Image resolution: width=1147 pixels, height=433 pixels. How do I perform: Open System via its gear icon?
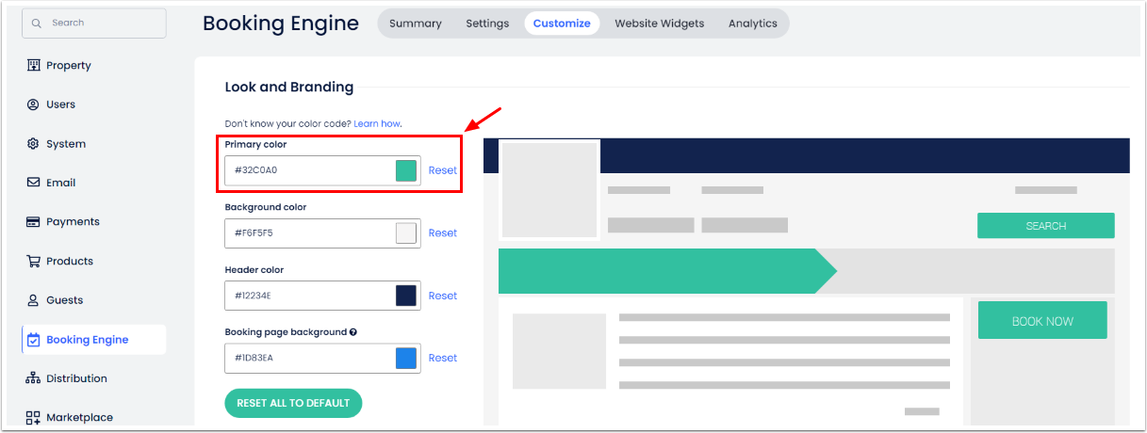click(x=34, y=144)
